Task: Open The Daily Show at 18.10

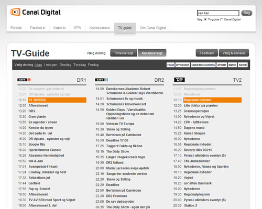Action: (117, 151)
